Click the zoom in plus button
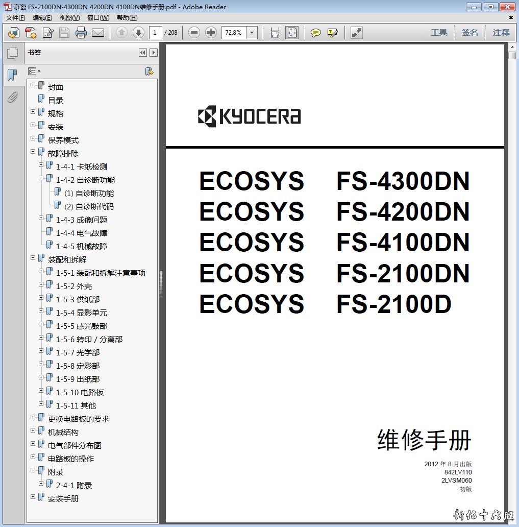Screen dimensions: 519x527 coord(211,33)
